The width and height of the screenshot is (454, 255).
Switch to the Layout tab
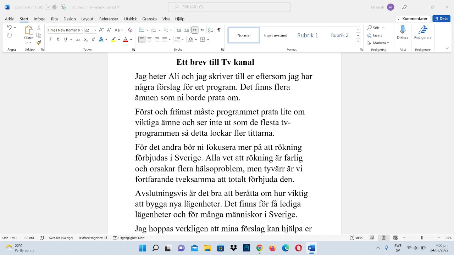pyautogui.click(x=87, y=19)
